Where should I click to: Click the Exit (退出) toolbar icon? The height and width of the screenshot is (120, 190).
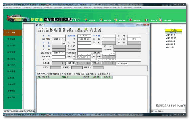100,30
